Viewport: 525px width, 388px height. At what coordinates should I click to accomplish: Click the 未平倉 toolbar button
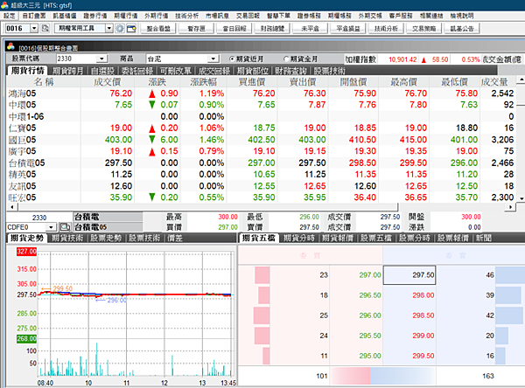pos(310,29)
